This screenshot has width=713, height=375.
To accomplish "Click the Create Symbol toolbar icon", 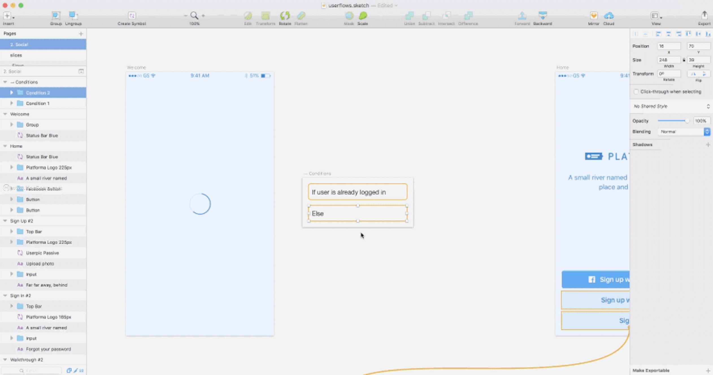I will coord(132,16).
